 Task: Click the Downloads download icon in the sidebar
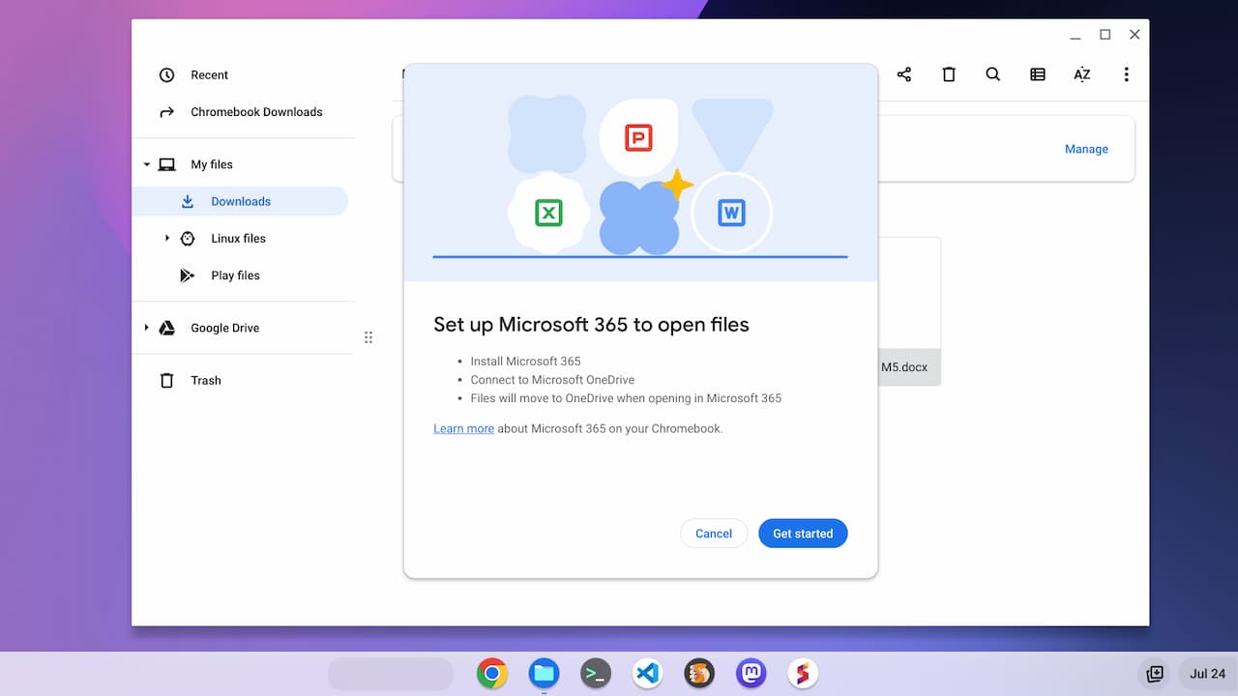188,201
